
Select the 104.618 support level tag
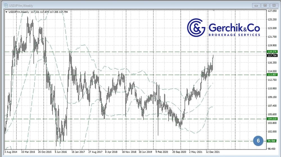(272, 119)
